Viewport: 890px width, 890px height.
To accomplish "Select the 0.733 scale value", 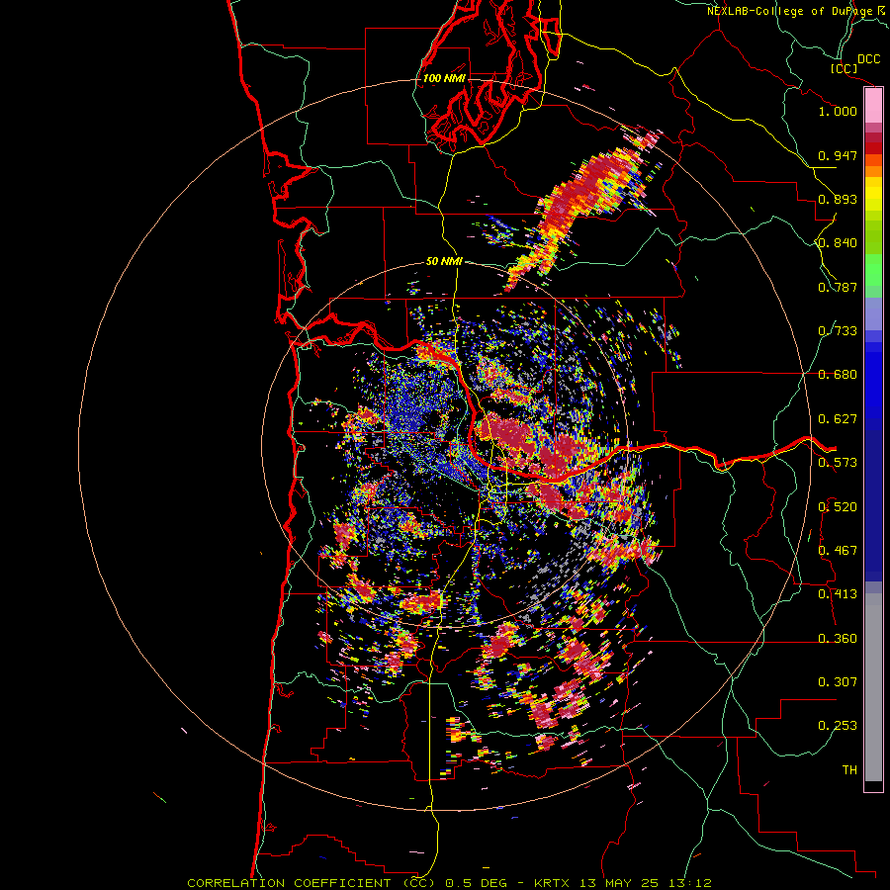I will 838,331.
